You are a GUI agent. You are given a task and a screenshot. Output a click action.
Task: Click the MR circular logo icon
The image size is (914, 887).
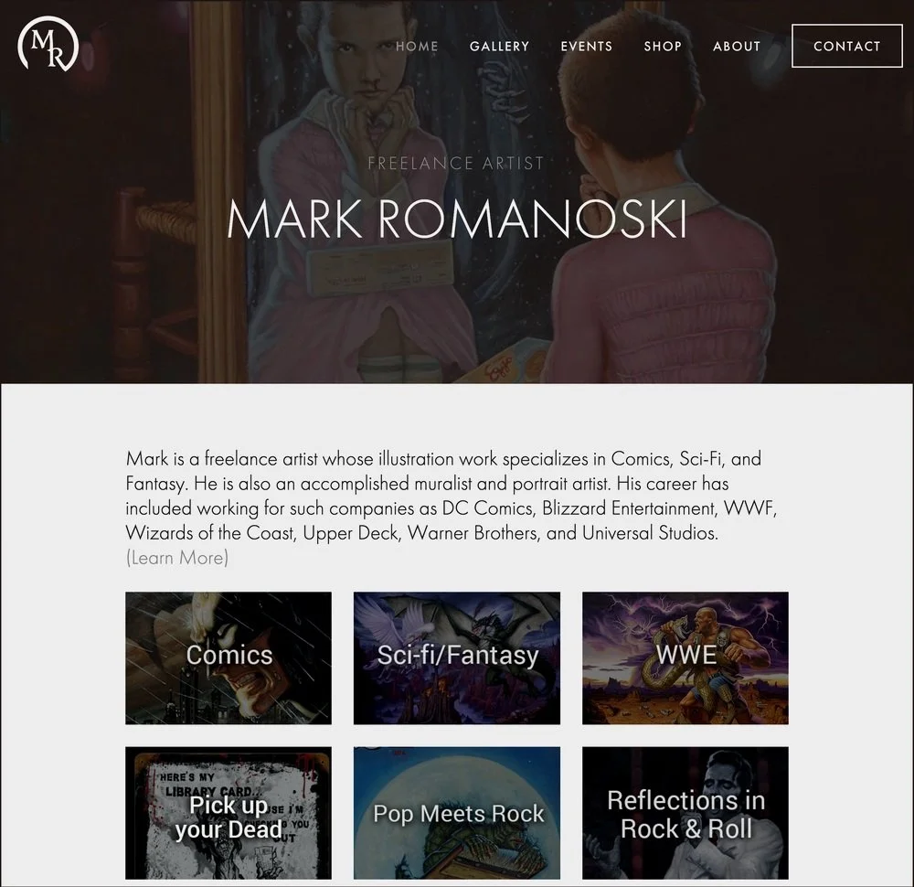(48, 44)
